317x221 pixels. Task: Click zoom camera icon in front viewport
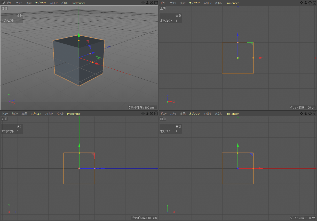(x=306, y=113)
